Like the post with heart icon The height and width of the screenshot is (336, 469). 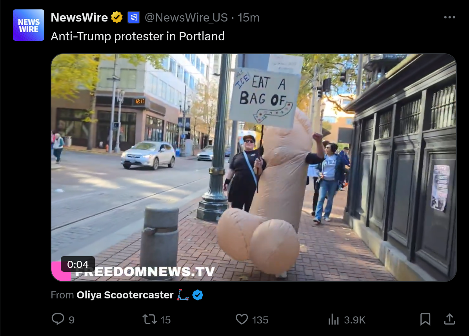242,319
